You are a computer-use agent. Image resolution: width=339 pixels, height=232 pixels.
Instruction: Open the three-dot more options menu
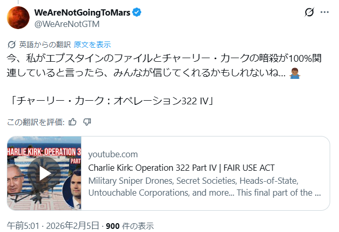tap(324, 12)
